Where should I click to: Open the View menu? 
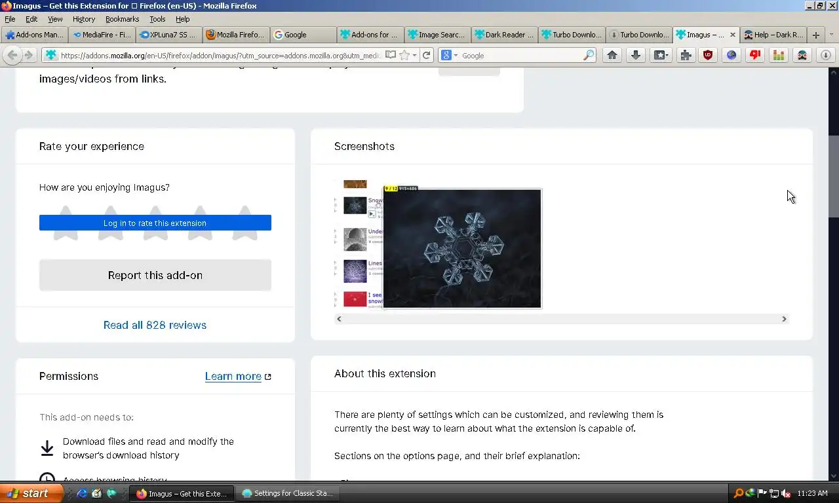(55, 19)
